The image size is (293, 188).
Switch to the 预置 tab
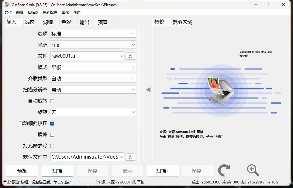(105, 22)
